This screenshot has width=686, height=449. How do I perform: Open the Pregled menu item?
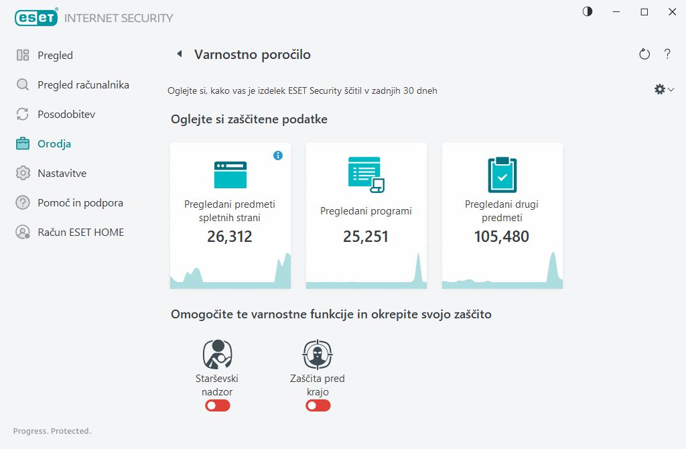pos(55,56)
